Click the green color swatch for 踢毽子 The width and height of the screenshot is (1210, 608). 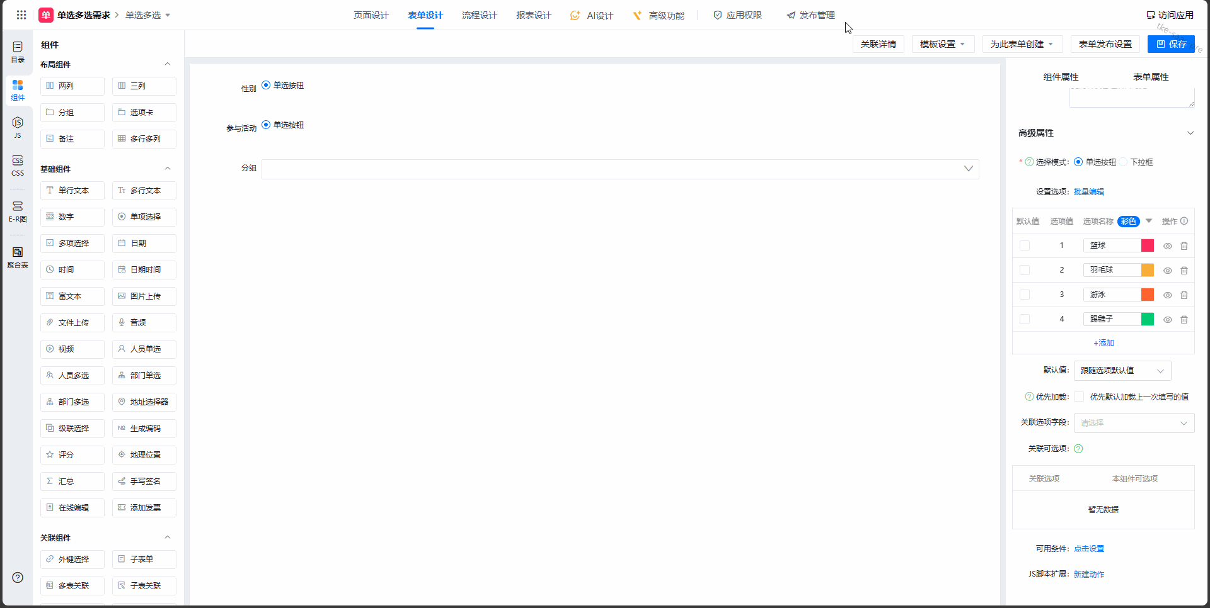1148,319
